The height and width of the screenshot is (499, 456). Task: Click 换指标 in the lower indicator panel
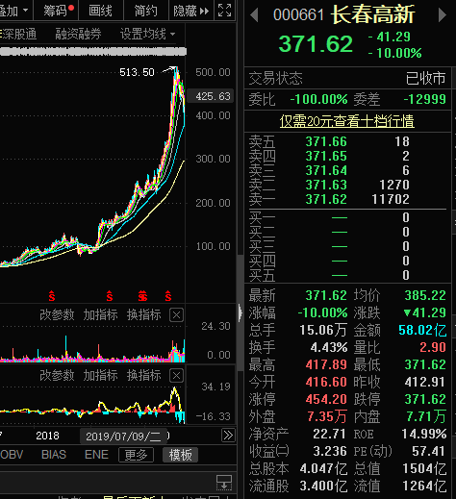point(144,375)
